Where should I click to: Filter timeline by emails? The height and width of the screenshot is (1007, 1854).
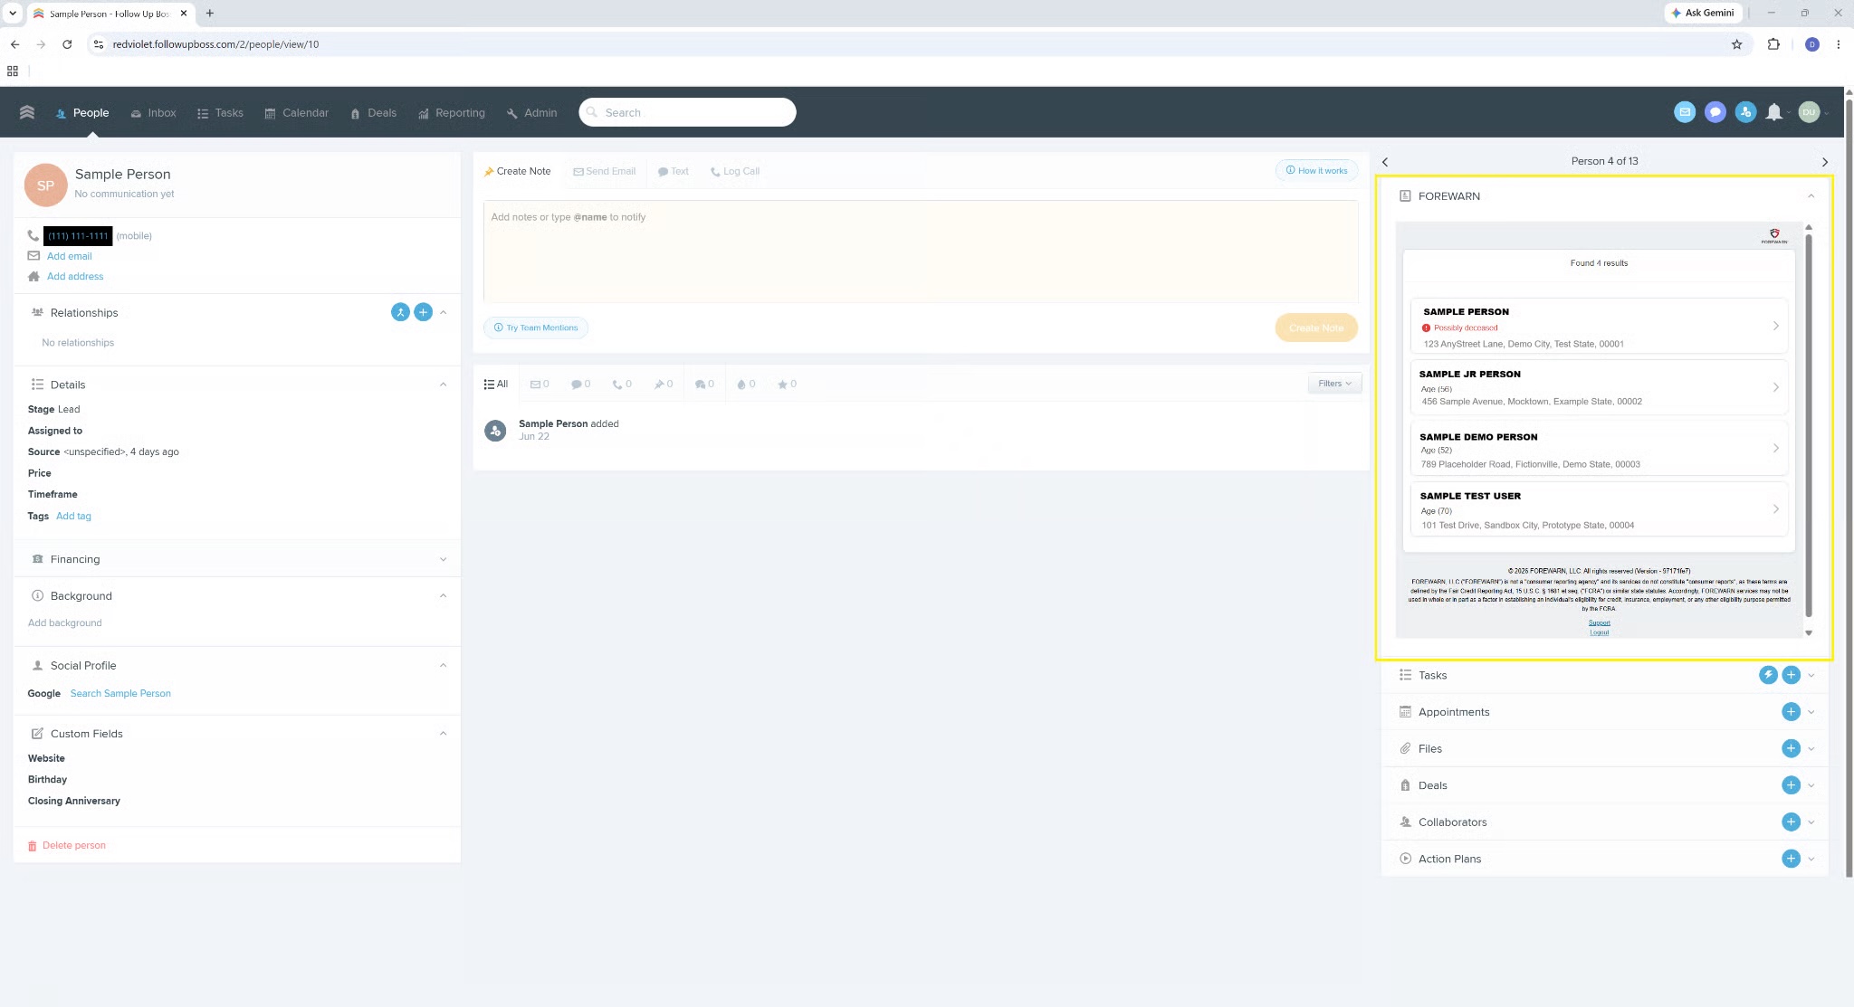540,385
